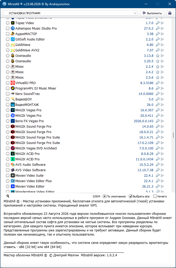The height and width of the screenshot is (268, 176).
Task: Click play arrow for GoldWave AVX2
Action: pos(162,50)
